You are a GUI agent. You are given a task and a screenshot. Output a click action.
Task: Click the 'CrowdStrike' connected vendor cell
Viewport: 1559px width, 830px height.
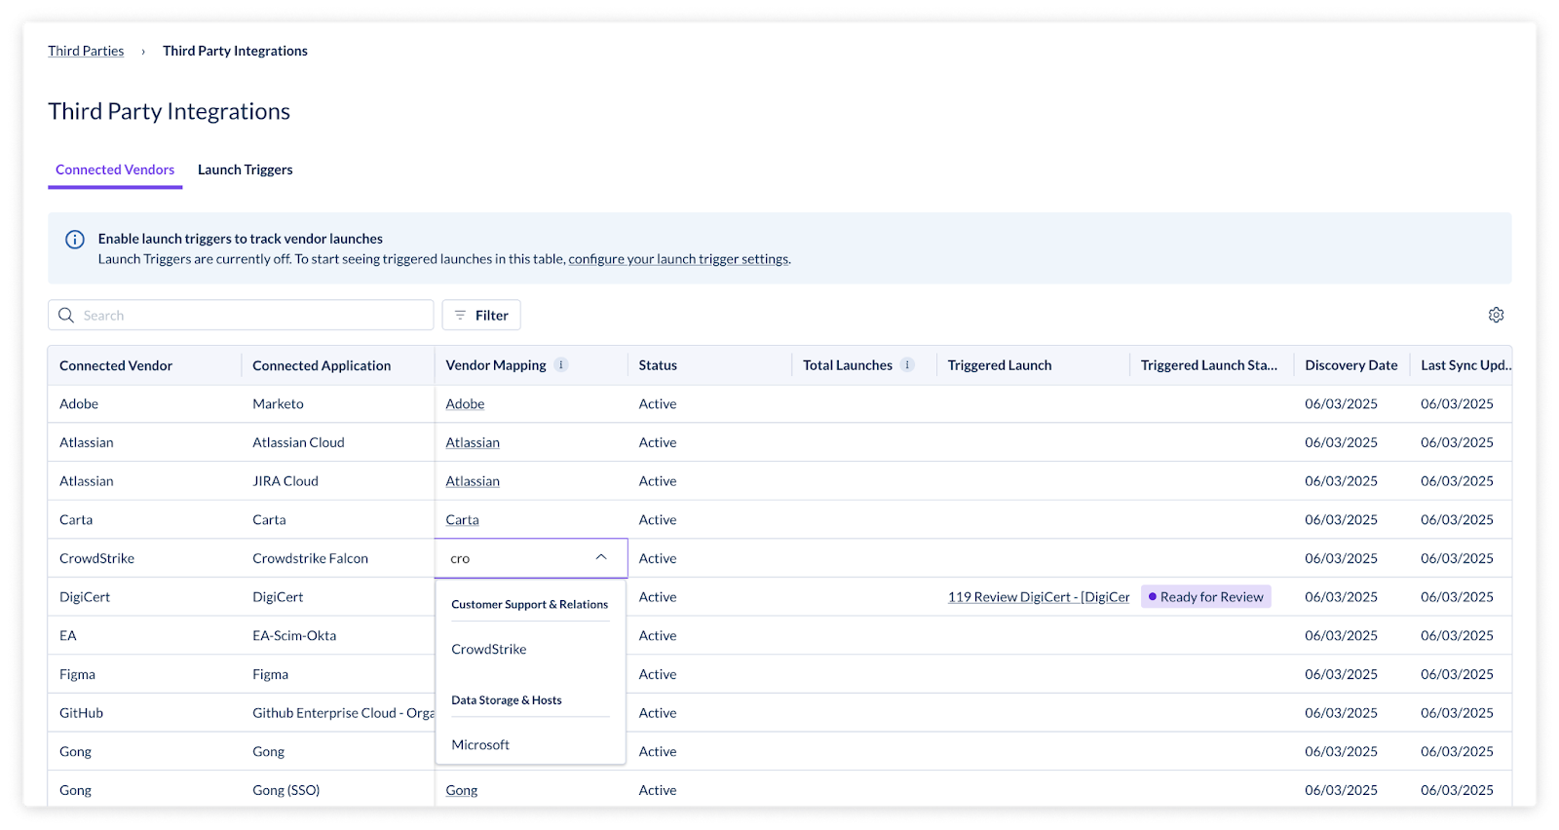point(96,558)
